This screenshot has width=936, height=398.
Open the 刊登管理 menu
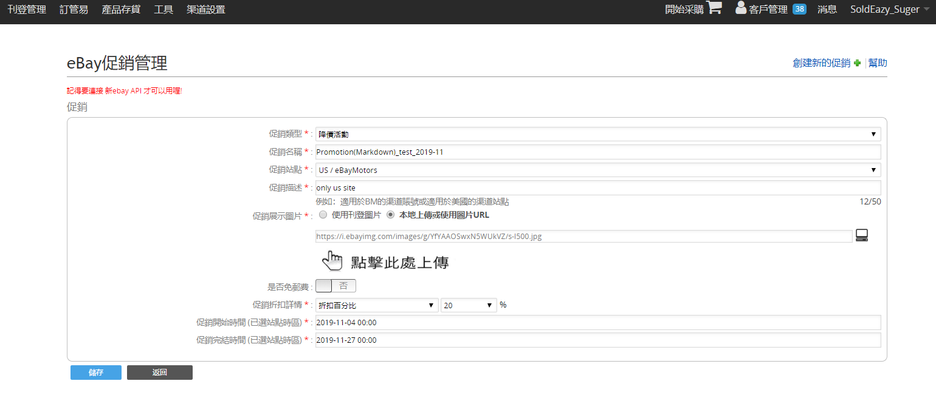(x=27, y=9)
